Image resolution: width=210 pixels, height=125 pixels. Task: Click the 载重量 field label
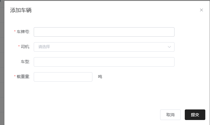pos(23,77)
